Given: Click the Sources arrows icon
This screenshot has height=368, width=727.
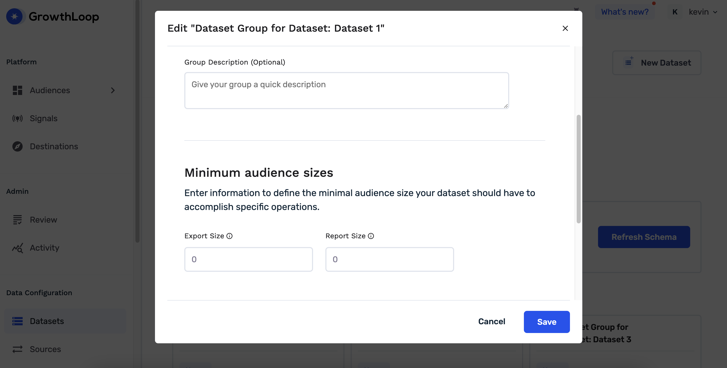Looking at the screenshot, I should click(17, 349).
